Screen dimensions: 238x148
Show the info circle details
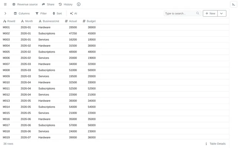pyautogui.click(x=78, y=4)
